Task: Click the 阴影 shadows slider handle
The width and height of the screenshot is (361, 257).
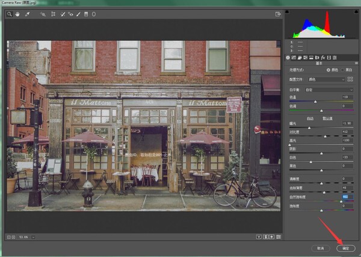Action: [322, 153]
